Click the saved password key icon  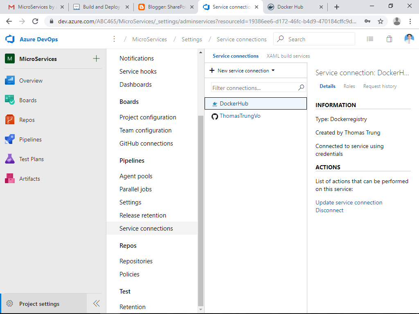coord(367,21)
